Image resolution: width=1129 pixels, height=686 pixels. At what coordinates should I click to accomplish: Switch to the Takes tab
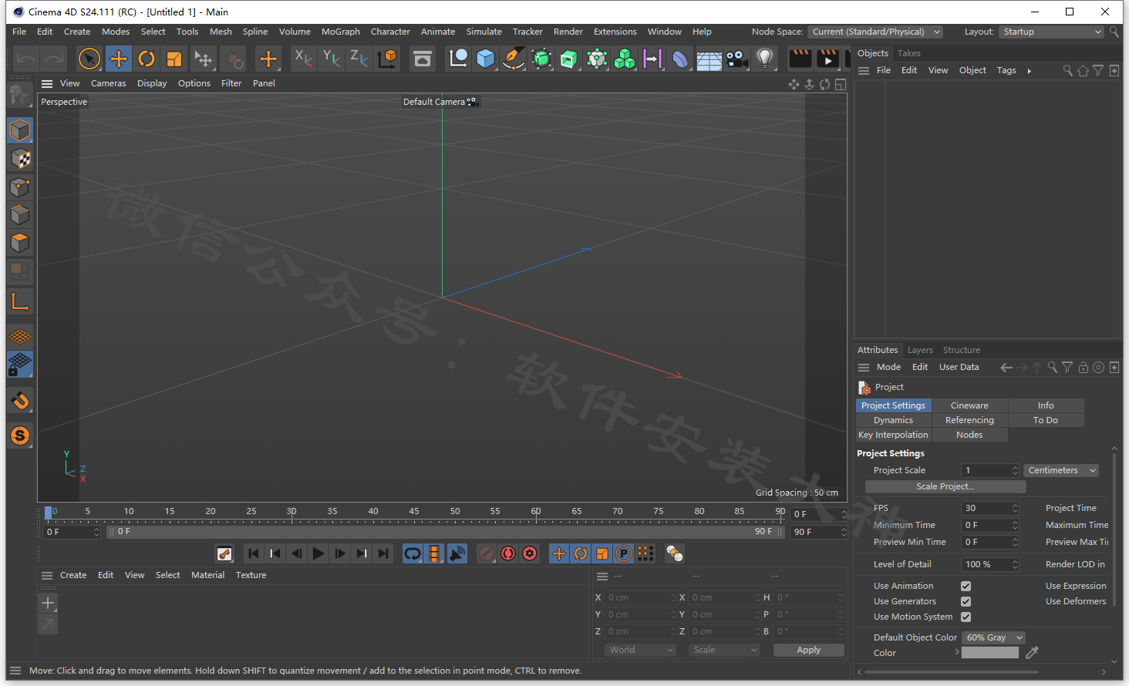click(909, 53)
